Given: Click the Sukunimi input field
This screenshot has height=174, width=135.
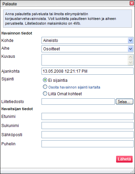Looking at the screenshot, I should tap(87, 126).
